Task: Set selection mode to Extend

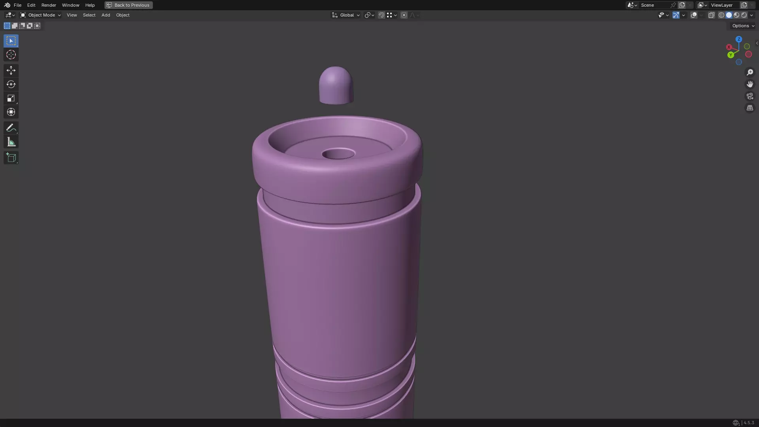Action: (x=15, y=26)
